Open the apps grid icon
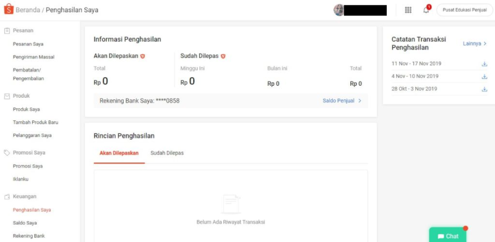 [408, 10]
